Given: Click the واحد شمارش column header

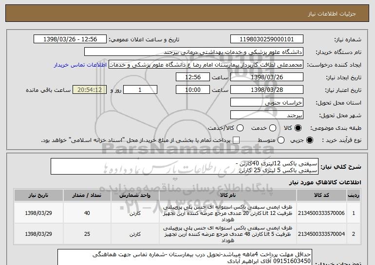Looking at the screenshot, I should tap(135, 195).
